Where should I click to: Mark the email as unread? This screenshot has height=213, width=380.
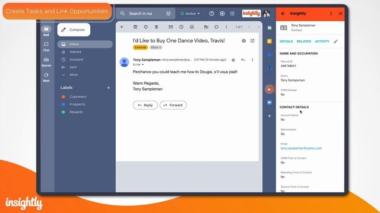(170, 27)
